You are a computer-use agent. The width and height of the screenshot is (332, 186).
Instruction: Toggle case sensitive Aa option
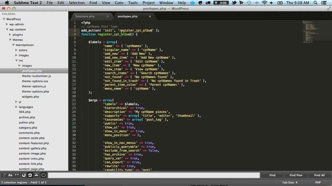[10, 175]
